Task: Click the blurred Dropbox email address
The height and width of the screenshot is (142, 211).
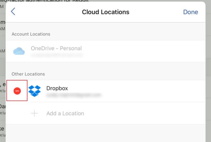Action: [74, 95]
